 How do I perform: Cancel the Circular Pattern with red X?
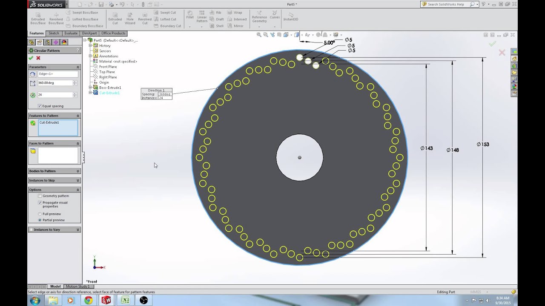pos(38,58)
